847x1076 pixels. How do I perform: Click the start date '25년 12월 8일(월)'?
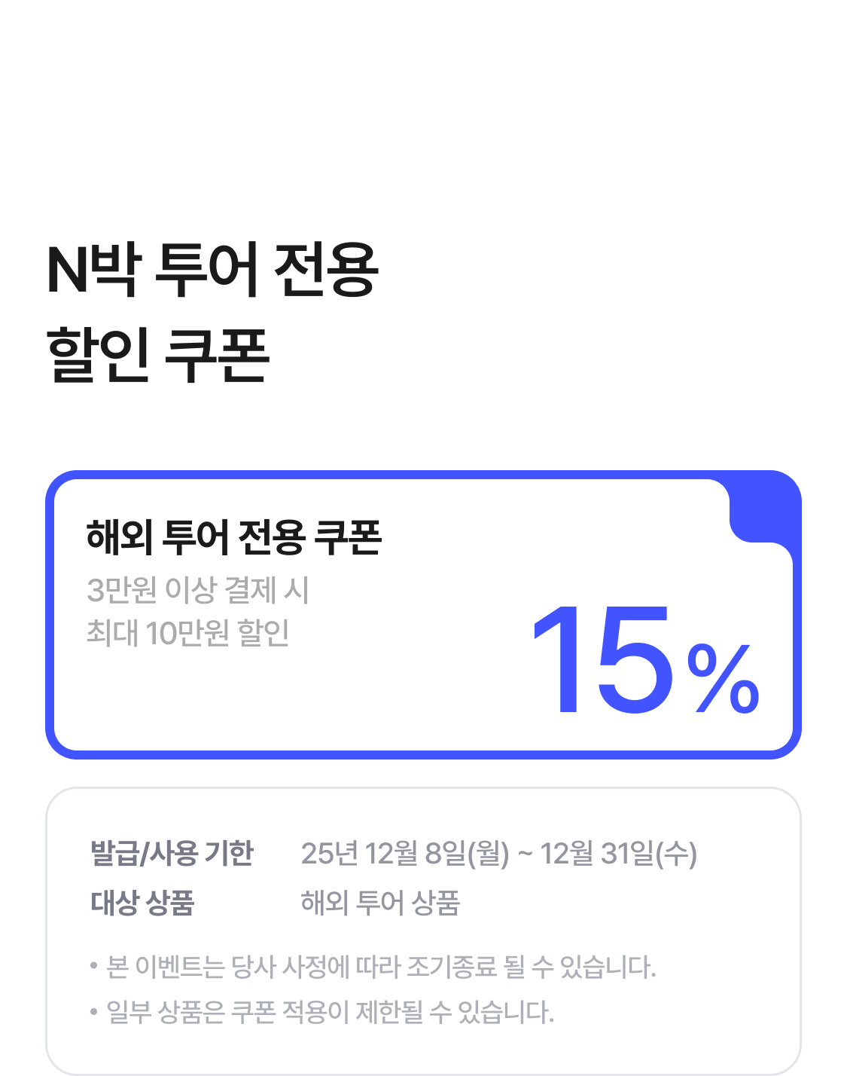(x=405, y=854)
